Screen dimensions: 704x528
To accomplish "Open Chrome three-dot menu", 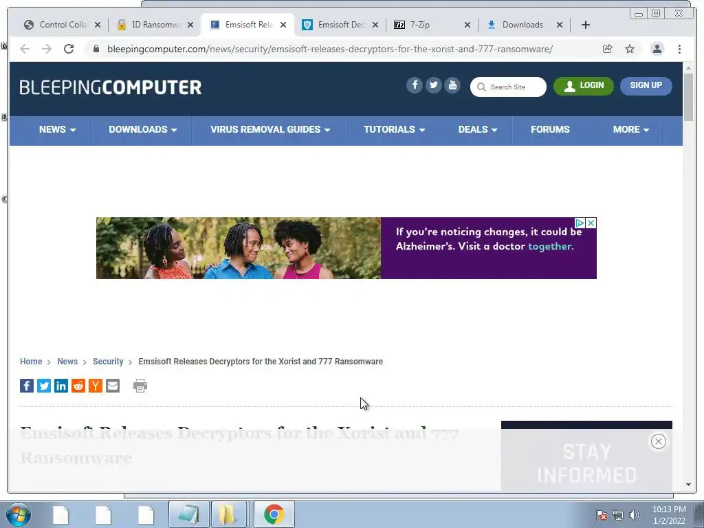I will (679, 49).
